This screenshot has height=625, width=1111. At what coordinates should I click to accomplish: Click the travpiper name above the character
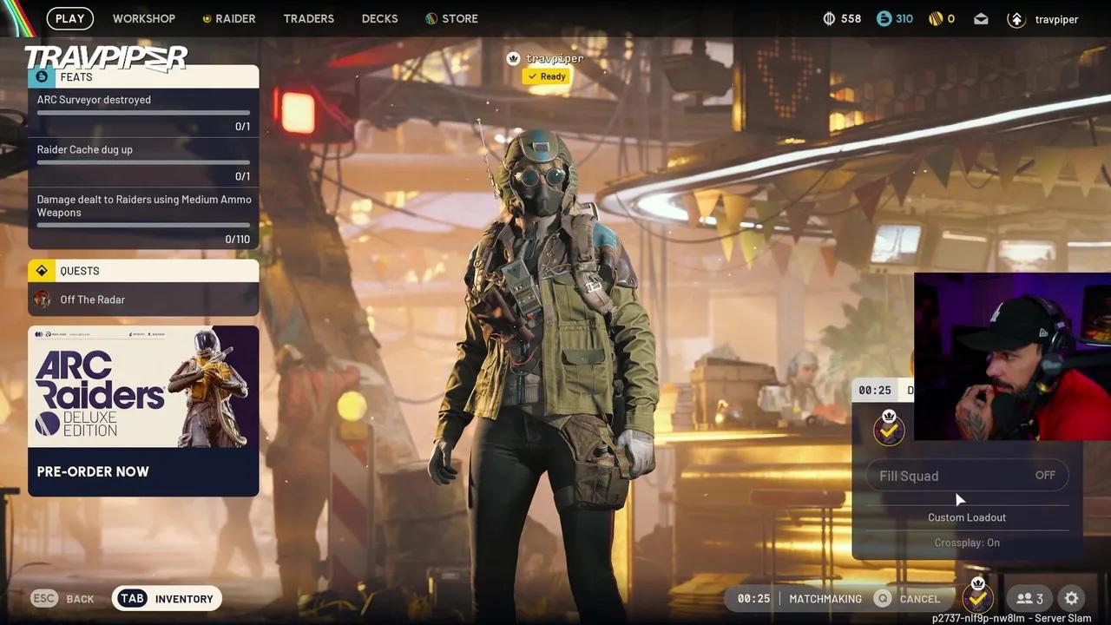tap(555, 58)
